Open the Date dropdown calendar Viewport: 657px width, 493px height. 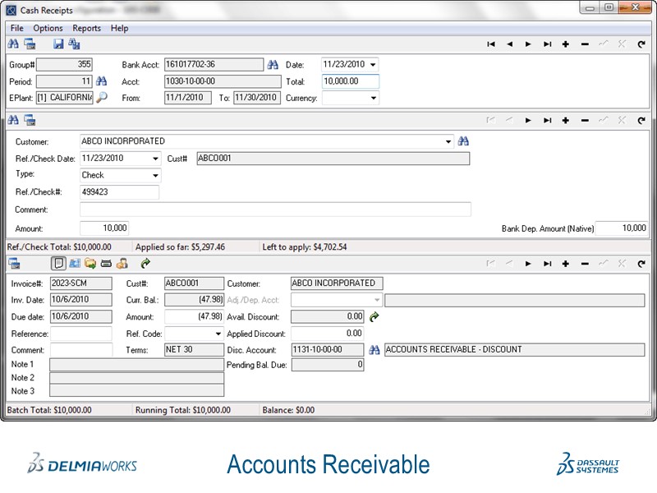(373, 65)
